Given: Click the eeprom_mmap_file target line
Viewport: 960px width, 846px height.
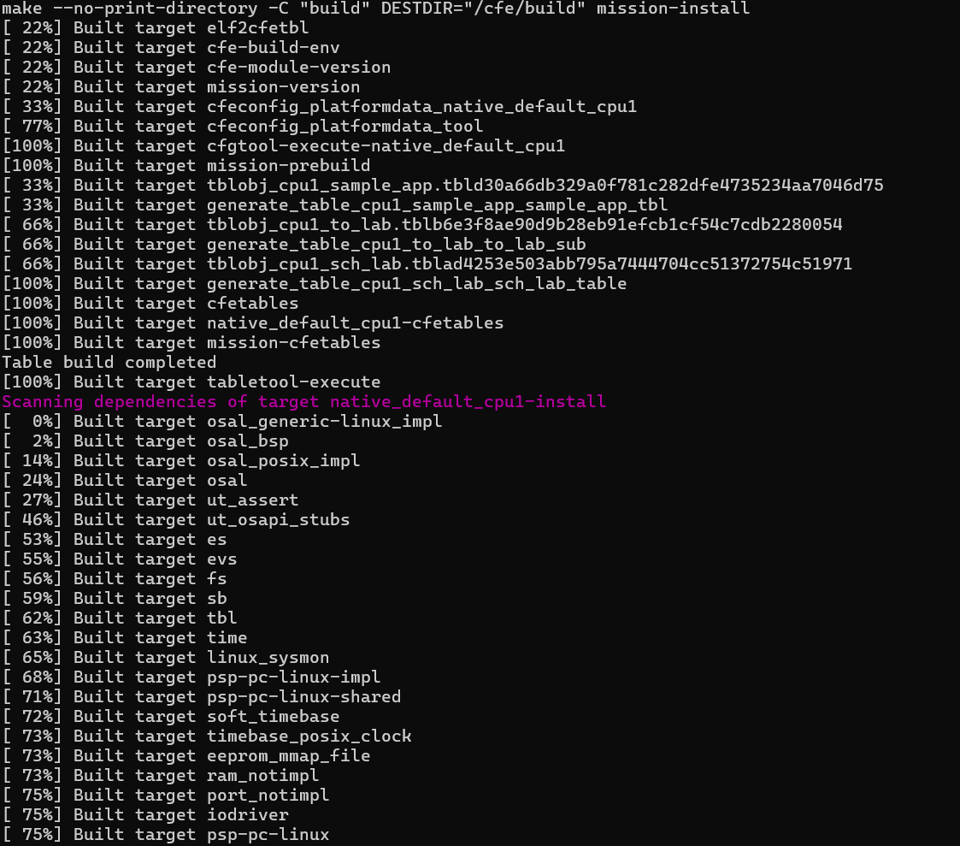Looking at the screenshot, I should click(186, 755).
